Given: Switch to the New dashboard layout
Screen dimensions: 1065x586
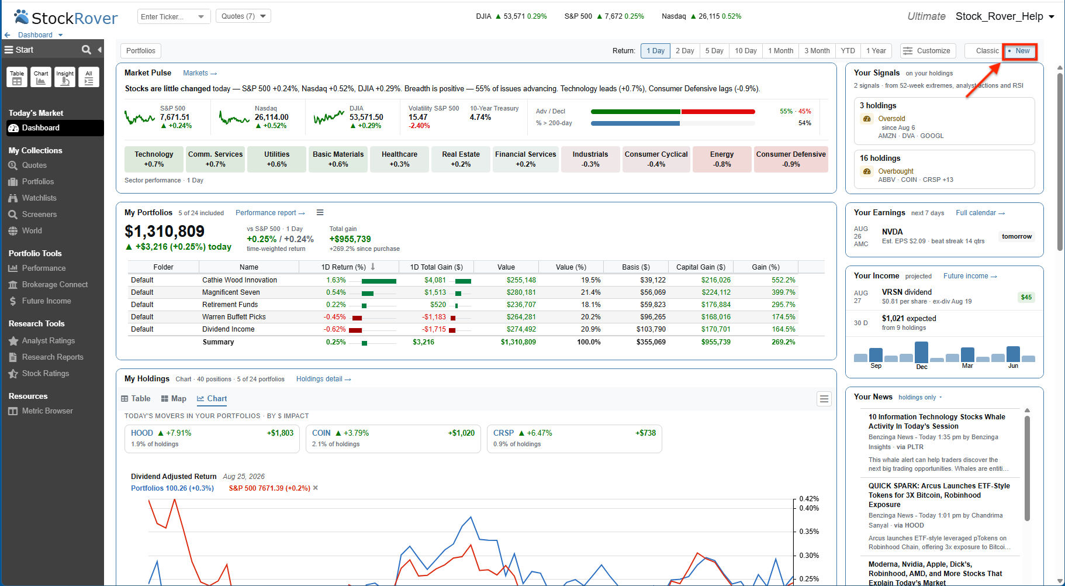Looking at the screenshot, I should [x=1021, y=51].
